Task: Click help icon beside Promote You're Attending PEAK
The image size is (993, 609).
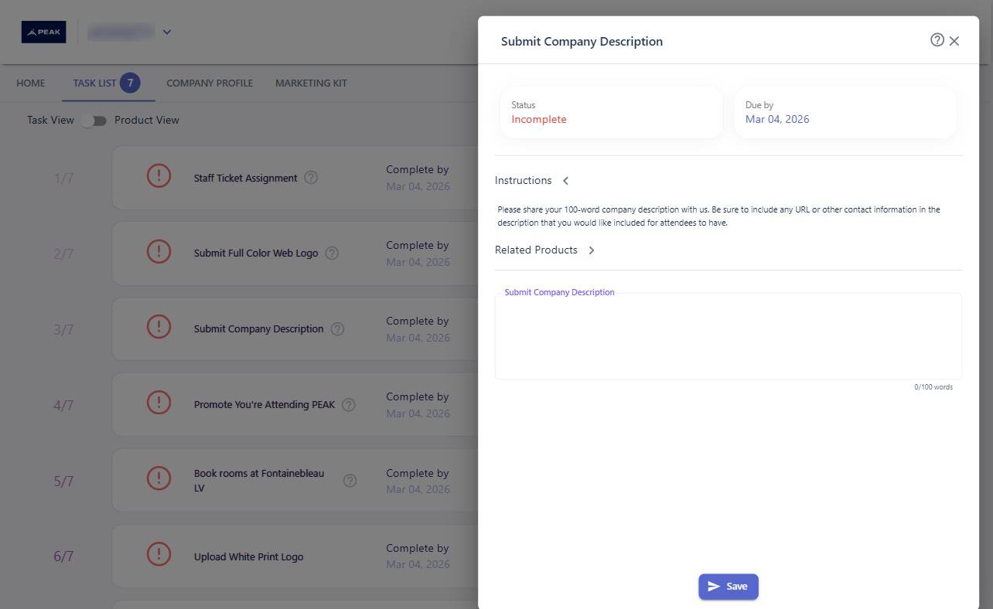Action: click(349, 404)
